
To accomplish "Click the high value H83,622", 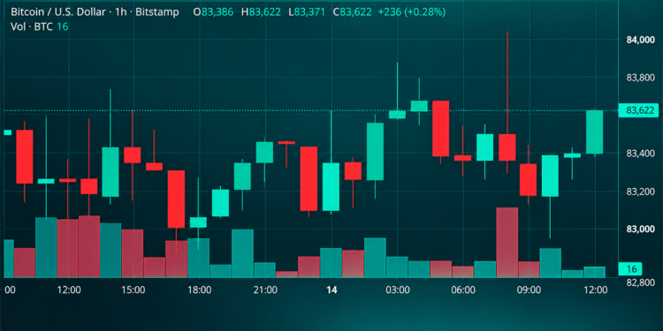I will coord(261,11).
